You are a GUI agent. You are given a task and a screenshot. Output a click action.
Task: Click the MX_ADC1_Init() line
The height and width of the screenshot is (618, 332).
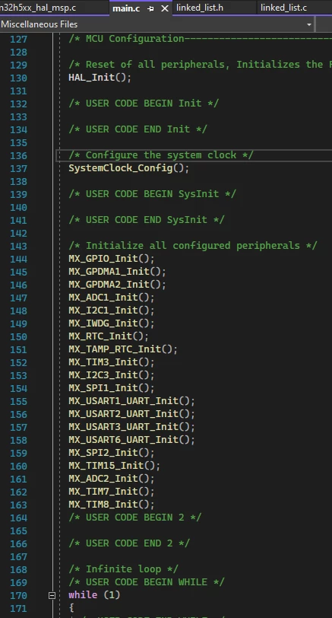coord(112,297)
